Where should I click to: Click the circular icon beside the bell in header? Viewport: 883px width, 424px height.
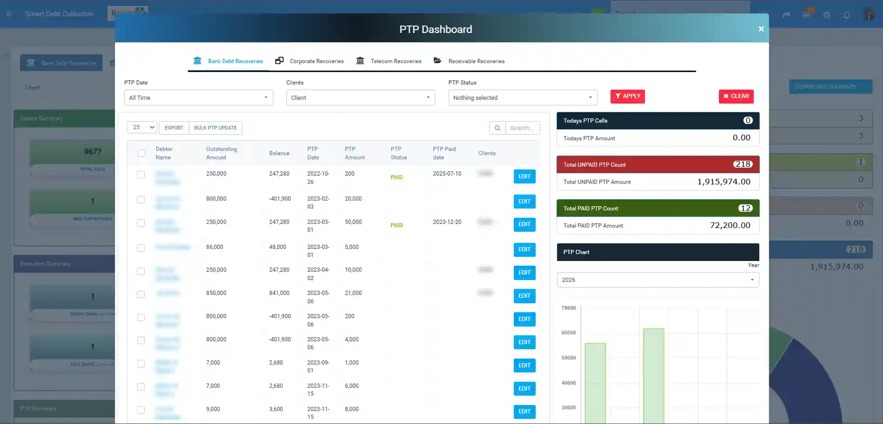pyautogui.click(x=827, y=15)
